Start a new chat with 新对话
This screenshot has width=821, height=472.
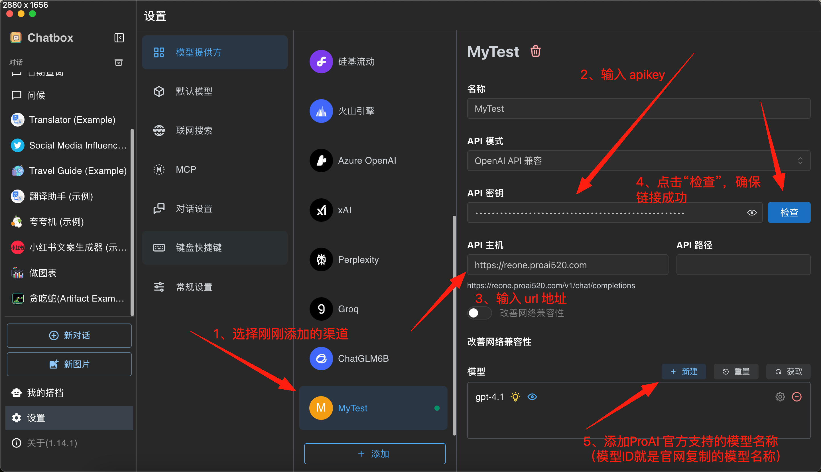click(x=69, y=335)
